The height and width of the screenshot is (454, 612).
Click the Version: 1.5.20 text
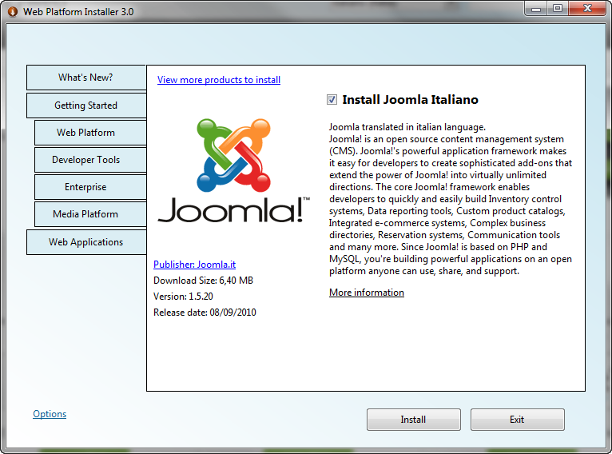[183, 297]
